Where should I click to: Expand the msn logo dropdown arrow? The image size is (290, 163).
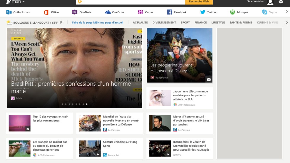[23, 2]
